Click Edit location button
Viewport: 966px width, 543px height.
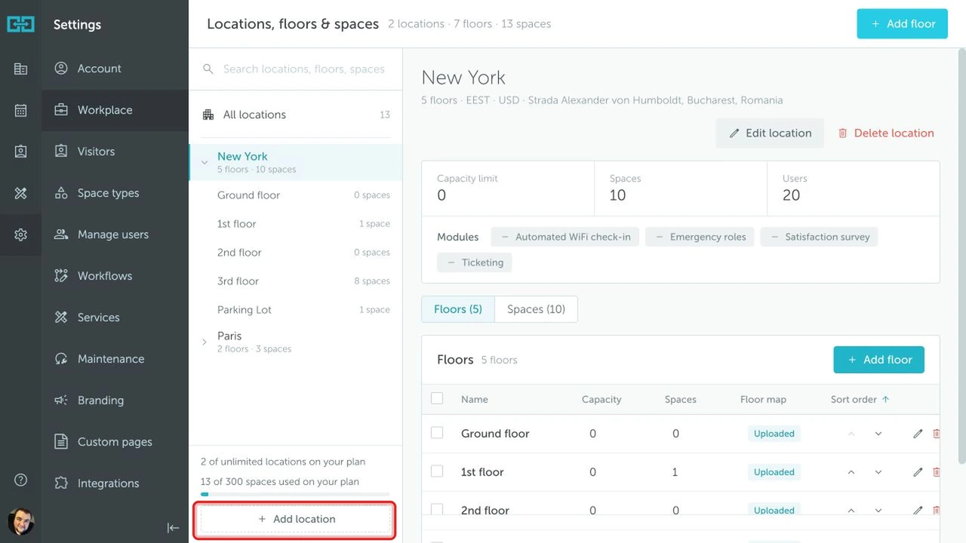770,133
